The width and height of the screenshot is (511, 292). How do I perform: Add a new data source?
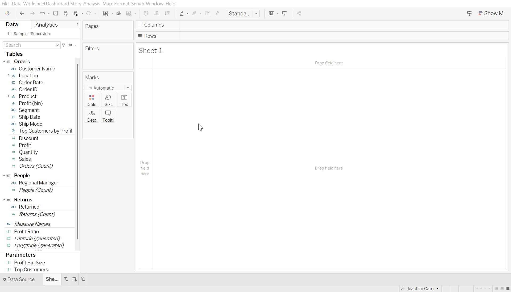click(66, 13)
